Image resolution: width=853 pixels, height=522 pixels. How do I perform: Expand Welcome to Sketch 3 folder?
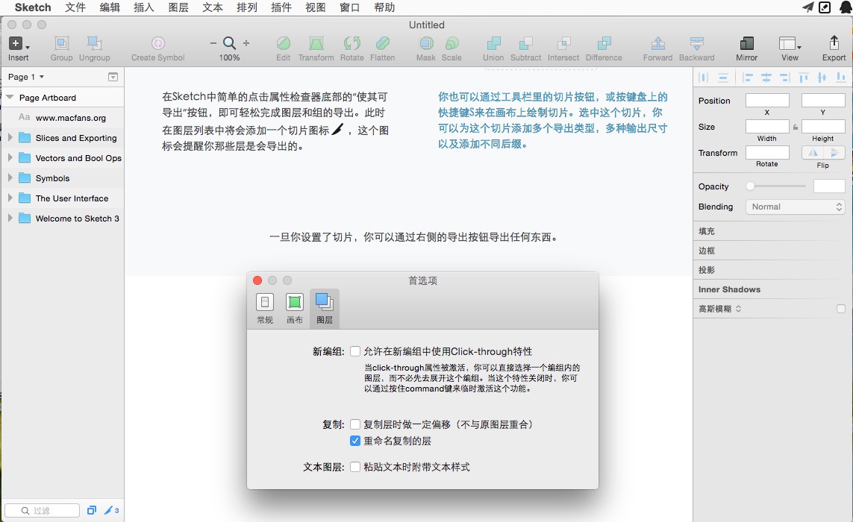coord(10,218)
